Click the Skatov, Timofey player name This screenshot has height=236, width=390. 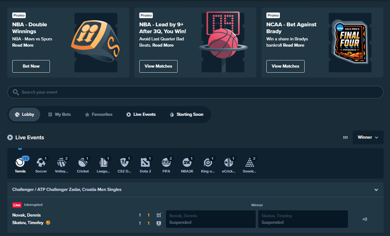pyautogui.click(x=28, y=223)
